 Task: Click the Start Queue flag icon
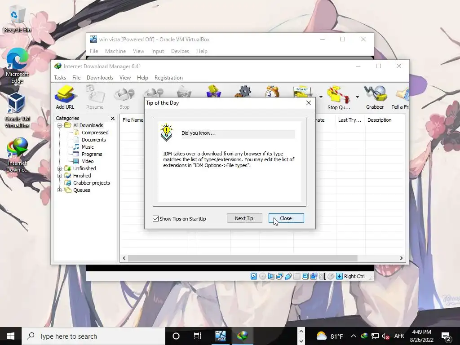point(302,92)
